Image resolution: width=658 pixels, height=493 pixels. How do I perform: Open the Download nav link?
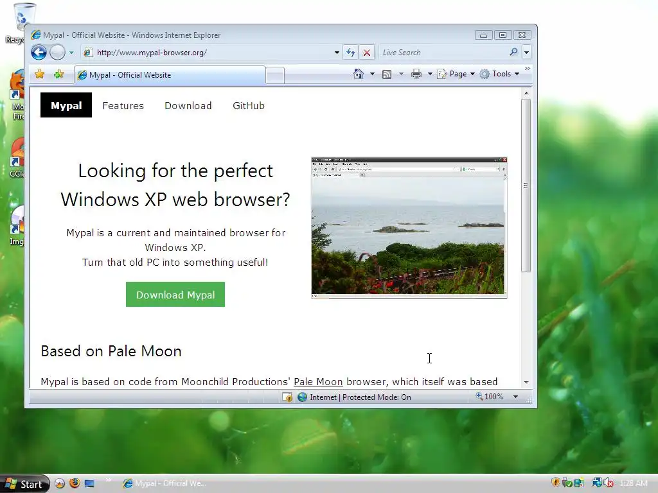coord(188,106)
